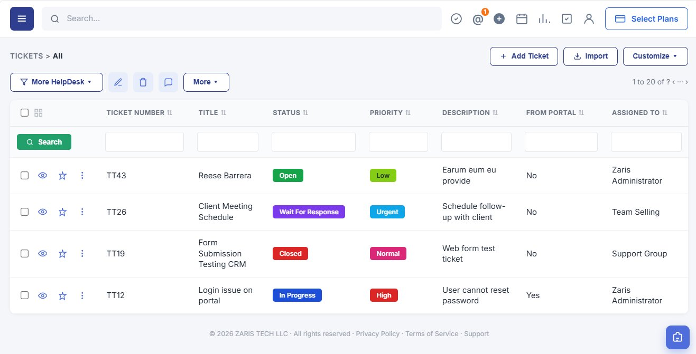
Task: Go to previous page arrow in pagination
Action: pos(673,82)
